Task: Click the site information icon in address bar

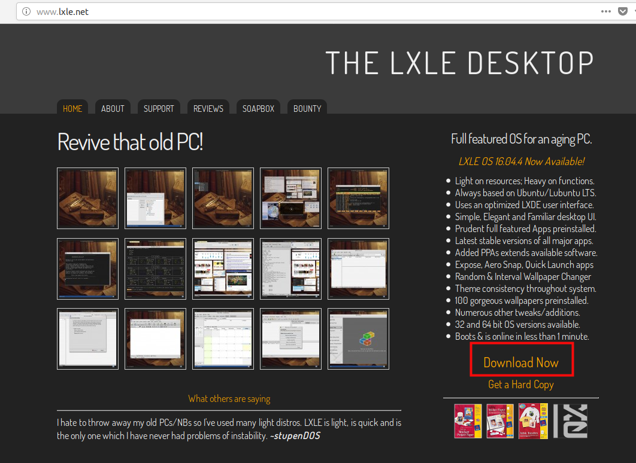Action: pos(26,11)
